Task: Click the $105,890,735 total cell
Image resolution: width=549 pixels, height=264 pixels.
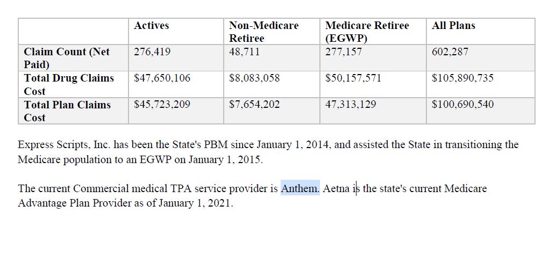Action: pos(462,78)
